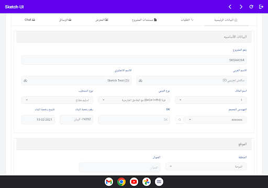Click the building permit number field 74352

(76, 120)
